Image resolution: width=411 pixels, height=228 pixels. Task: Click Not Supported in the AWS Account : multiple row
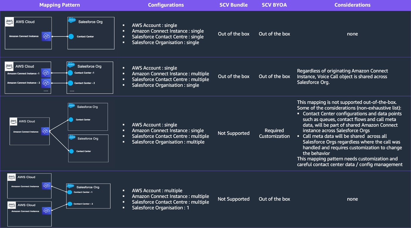234,199
